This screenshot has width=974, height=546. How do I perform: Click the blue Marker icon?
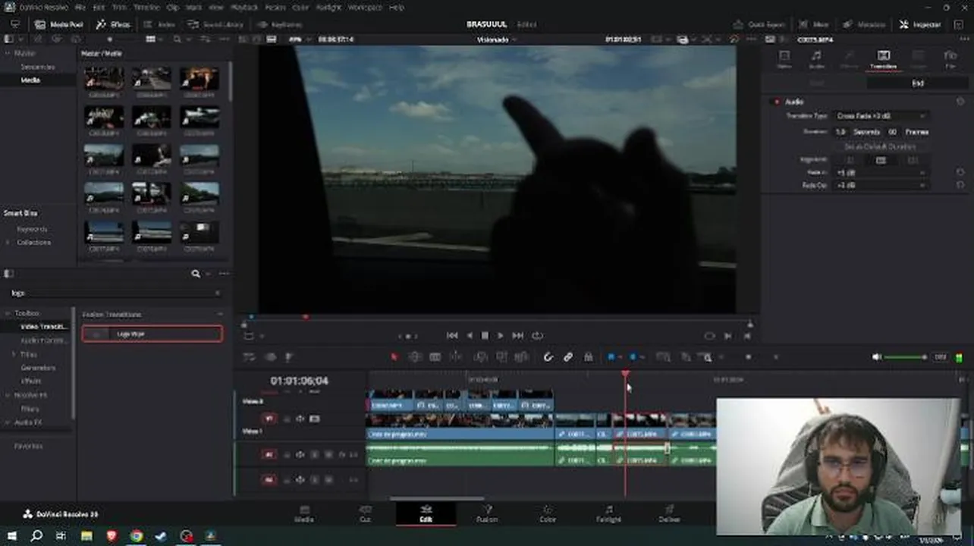[633, 357]
